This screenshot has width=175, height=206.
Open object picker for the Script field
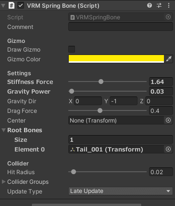[168, 17]
